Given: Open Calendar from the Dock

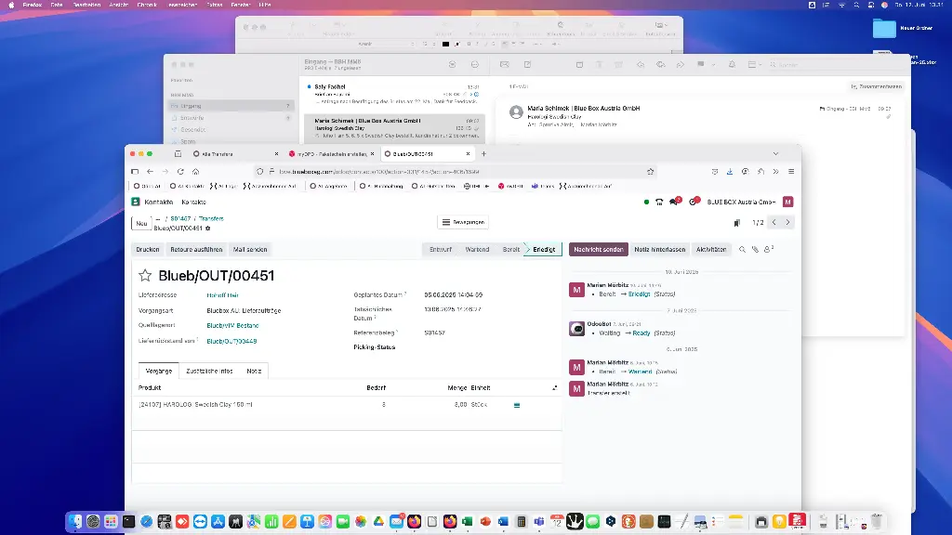Looking at the screenshot, I should click(x=557, y=521).
